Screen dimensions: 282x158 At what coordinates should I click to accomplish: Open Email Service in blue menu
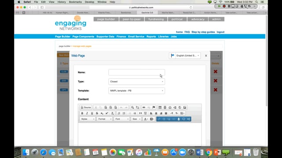[x=136, y=36]
